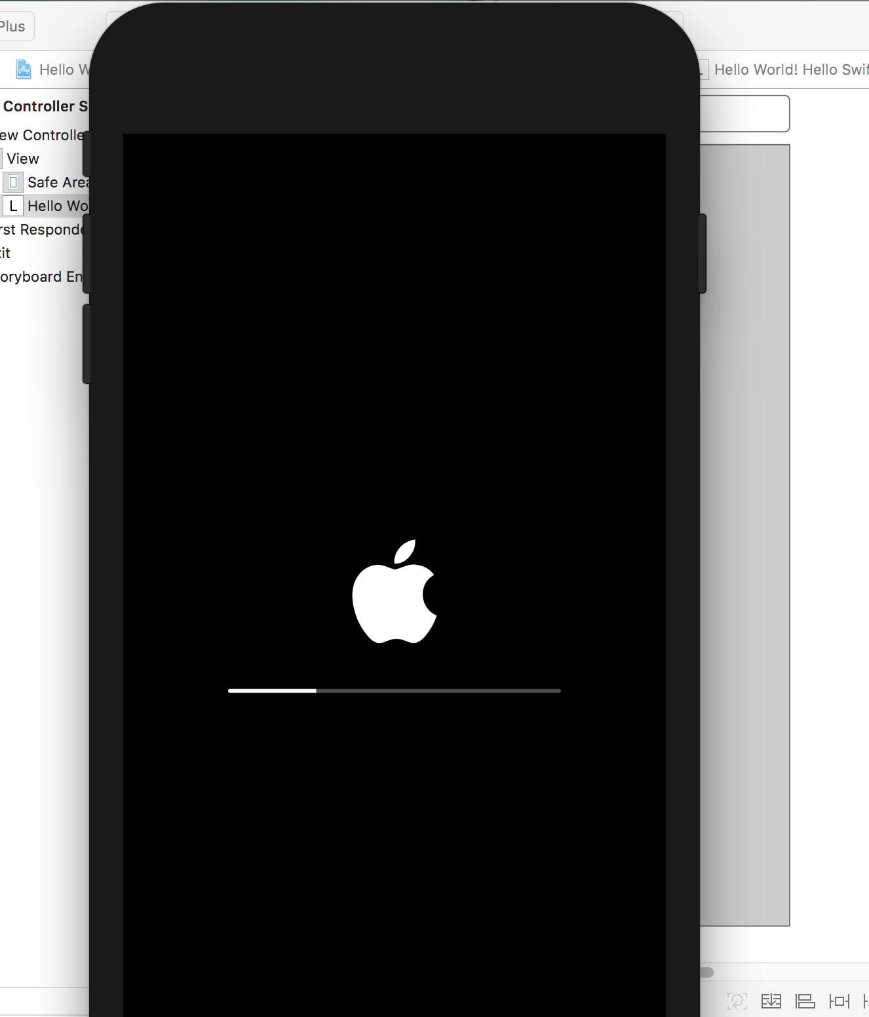
Task: Click the Add New Constraints icon
Action: coord(839,1001)
